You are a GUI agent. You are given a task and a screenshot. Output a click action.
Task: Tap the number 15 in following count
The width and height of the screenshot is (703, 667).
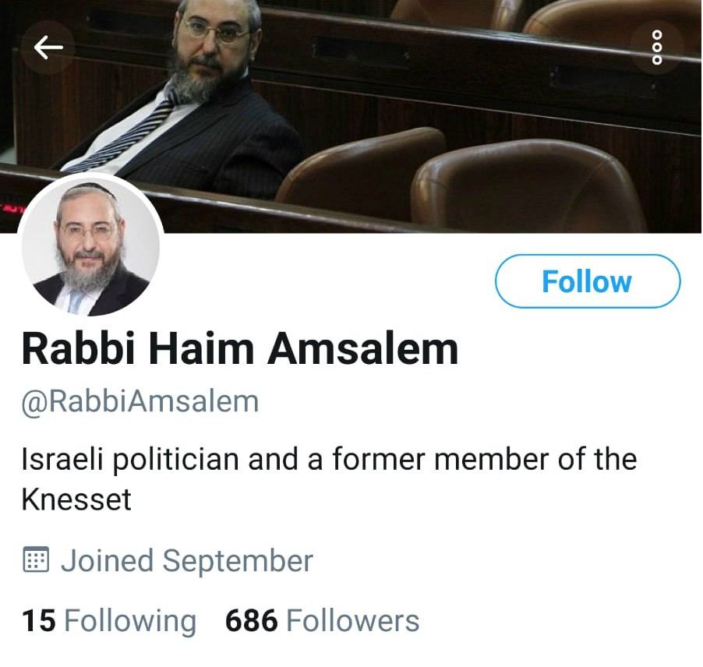(38, 621)
